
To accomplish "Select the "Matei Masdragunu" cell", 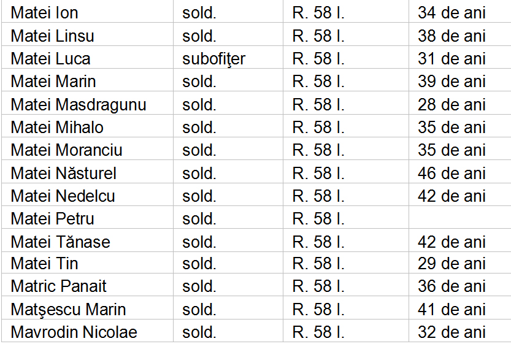I will coord(79,105).
